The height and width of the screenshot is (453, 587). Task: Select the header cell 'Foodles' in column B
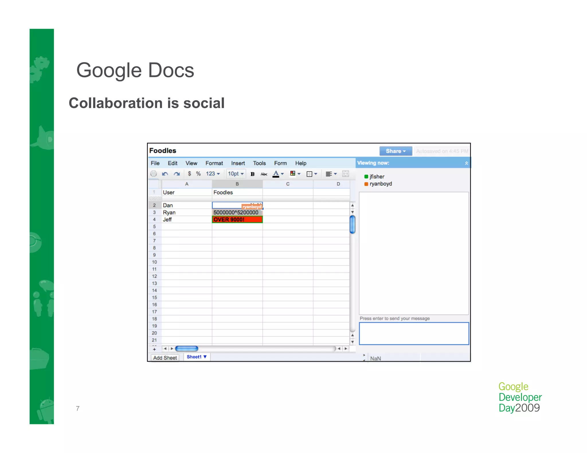(x=237, y=192)
